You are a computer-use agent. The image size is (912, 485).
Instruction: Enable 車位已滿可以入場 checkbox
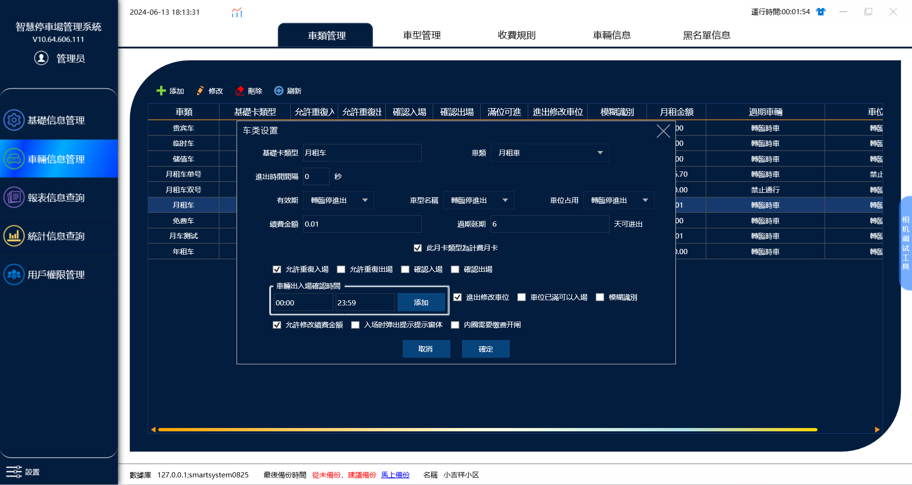522,297
